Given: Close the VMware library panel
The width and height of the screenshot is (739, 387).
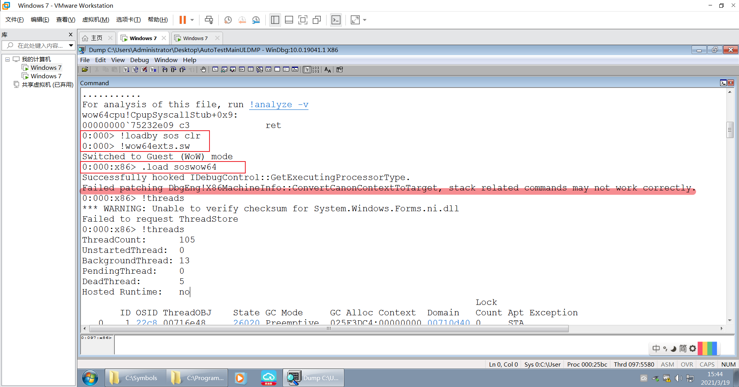Looking at the screenshot, I should (70, 34).
